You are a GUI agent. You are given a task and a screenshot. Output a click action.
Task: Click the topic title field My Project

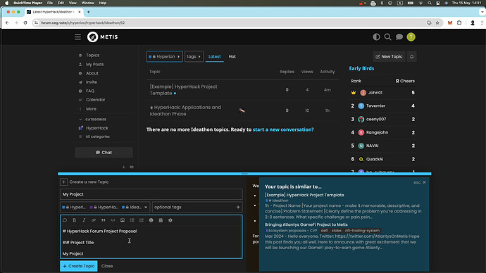151,194
